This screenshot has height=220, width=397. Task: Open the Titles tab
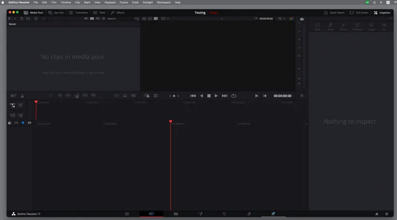pyautogui.click(x=99, y=13)
